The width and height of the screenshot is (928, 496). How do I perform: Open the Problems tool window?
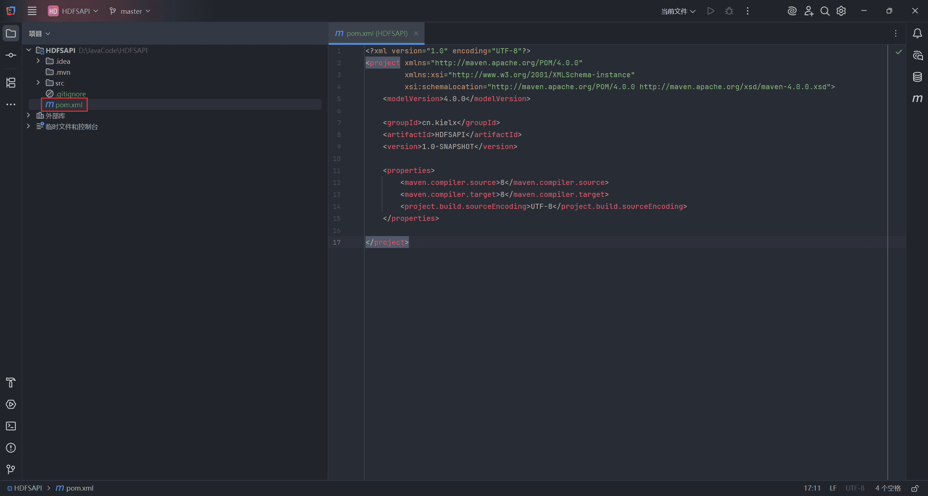11,448
